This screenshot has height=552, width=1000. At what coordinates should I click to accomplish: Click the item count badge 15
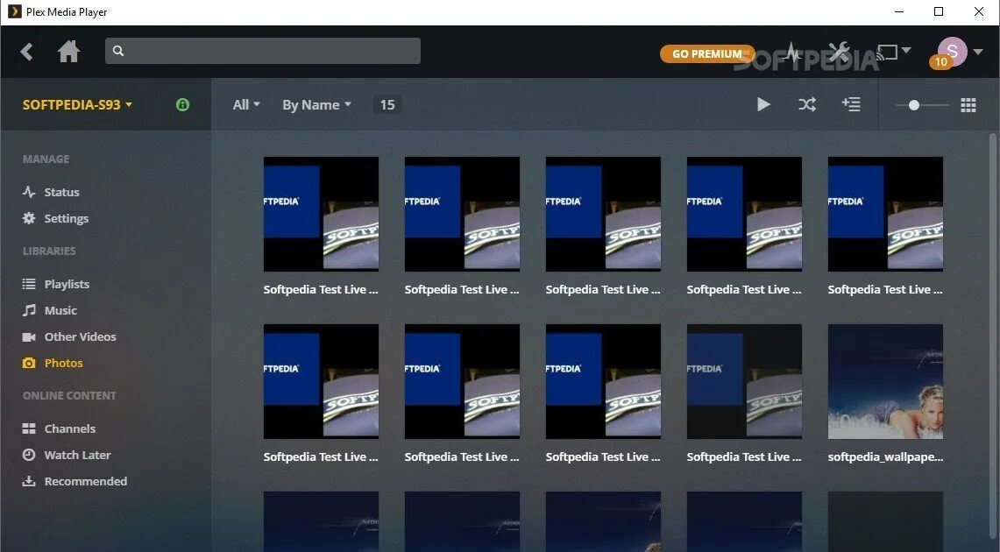(x=387, y=104)
